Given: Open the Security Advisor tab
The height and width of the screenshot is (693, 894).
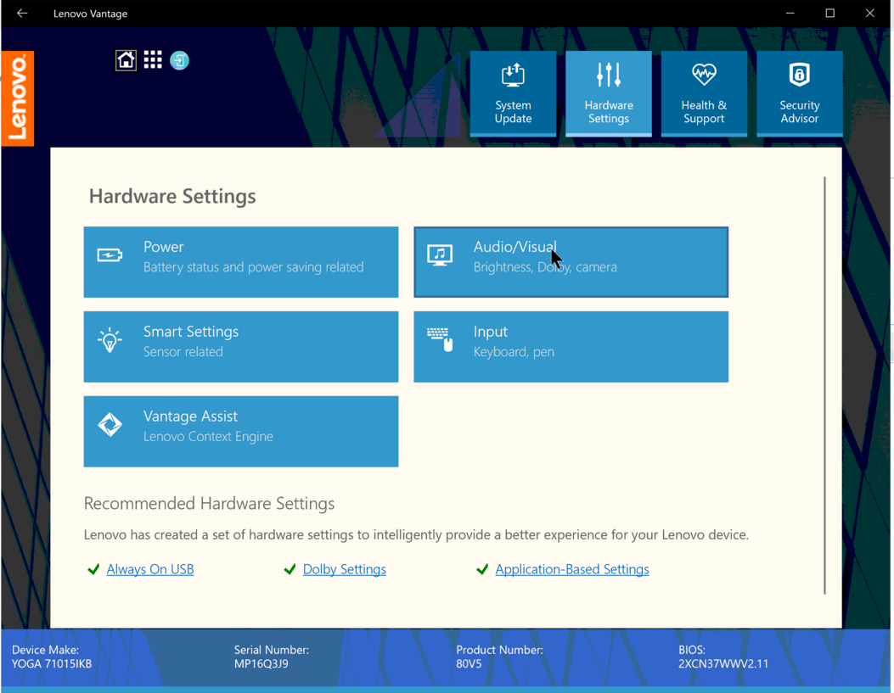Looking at the screenshot, I should [x=800, y=94].
